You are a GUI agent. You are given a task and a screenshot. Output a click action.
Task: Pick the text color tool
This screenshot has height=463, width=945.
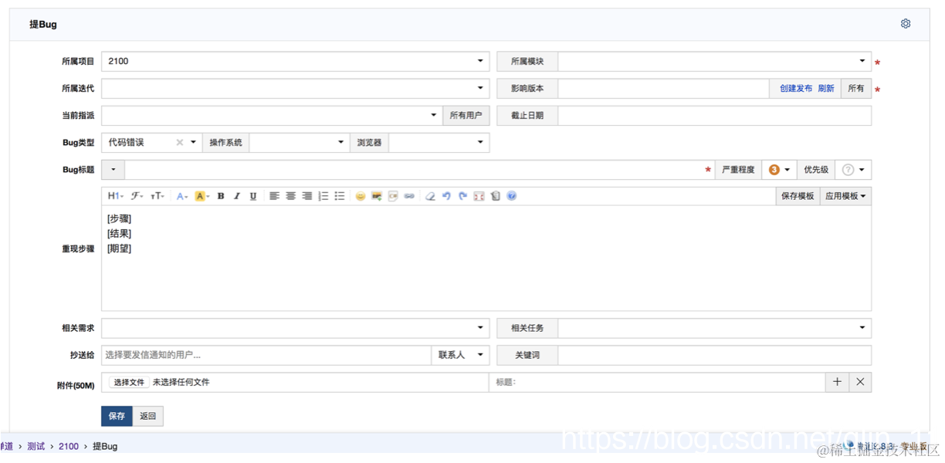click(x=182, y=196)
